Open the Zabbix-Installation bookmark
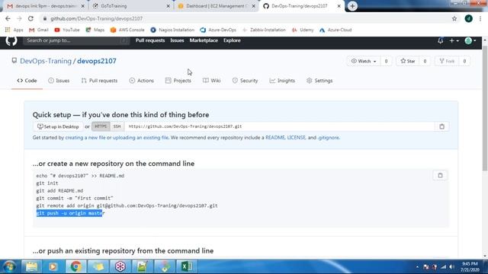This screenshot has height=274, width=488. coord(264,30)
